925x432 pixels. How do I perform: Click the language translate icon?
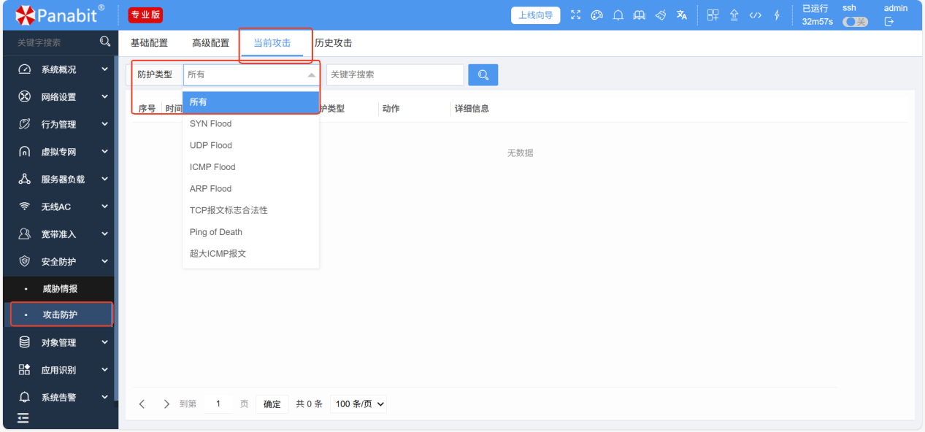click(682, 15)
